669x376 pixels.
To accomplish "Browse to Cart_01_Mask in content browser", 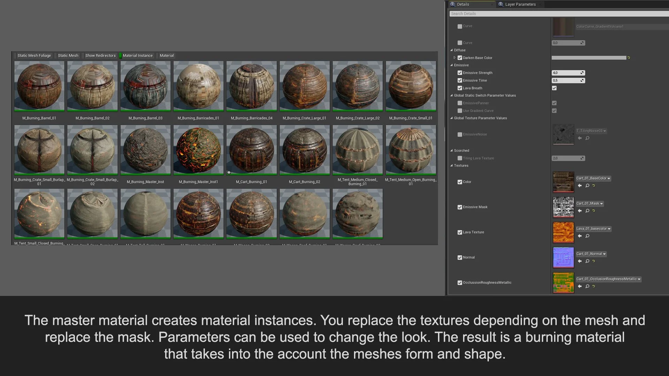I will pos(587,211).
